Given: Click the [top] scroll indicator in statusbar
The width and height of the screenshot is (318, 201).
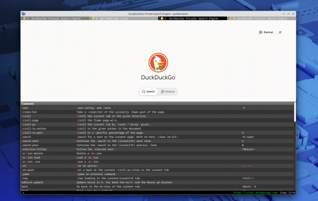Looking at the screenshot, I should pyautogui.click(x=283, y=193).
